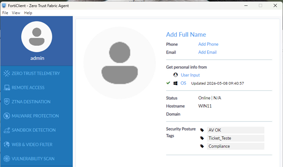Click the Updated 2026-05-08 09:40:57 timestamp
This screenshot has width=283, height=167.
click(x=218, y=83)
